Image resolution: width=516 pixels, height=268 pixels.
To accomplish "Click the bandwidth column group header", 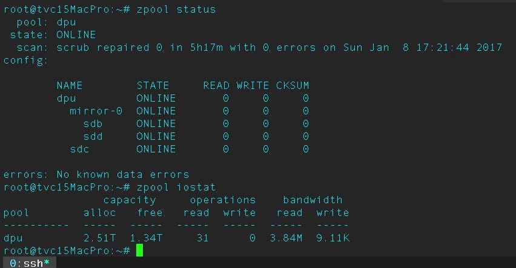I will point(313,200).
